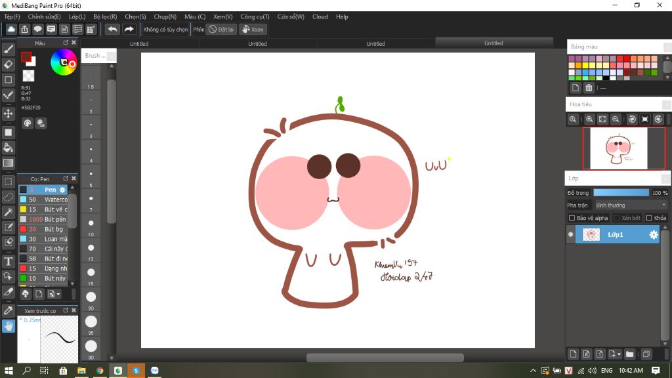Select the foreground brown color swatch
The height and width of the screenshot is (378, 672).
[26, 56]
